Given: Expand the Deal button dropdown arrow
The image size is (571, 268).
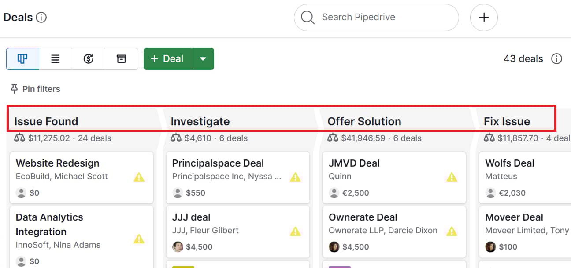Looking at the screenshot, I should pyautogui.click(x=203, y=59).
